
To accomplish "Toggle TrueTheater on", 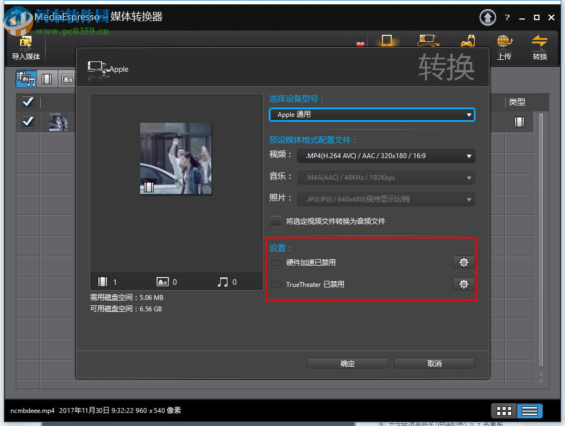I will click(276, 284).
